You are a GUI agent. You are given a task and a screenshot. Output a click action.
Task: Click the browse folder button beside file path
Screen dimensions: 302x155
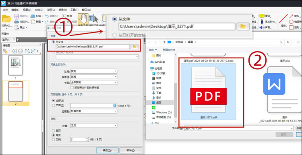click(x=134, y=46)
